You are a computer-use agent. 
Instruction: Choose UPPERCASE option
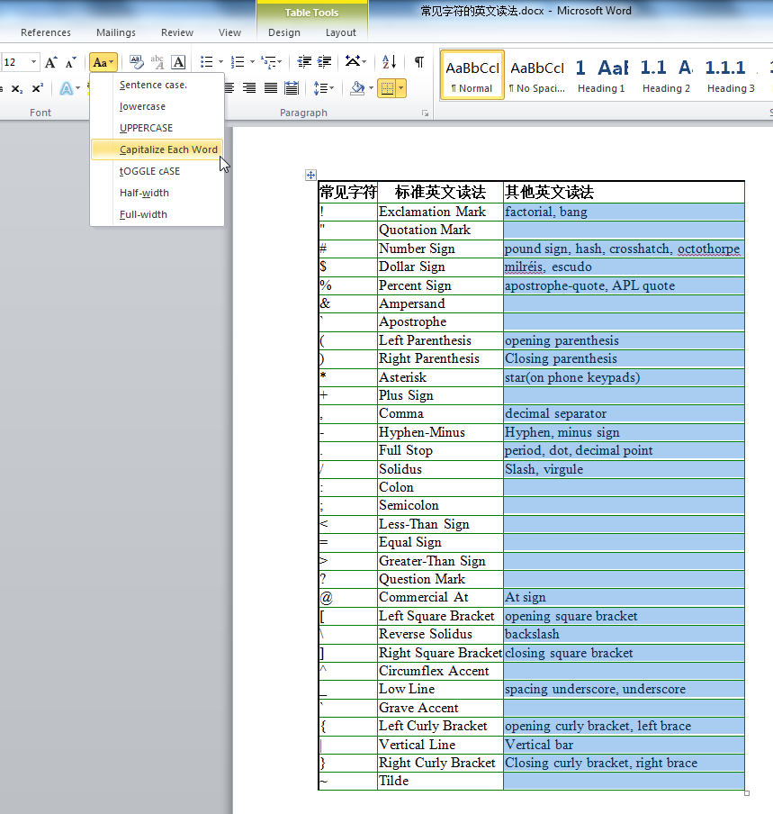point(157,128)
